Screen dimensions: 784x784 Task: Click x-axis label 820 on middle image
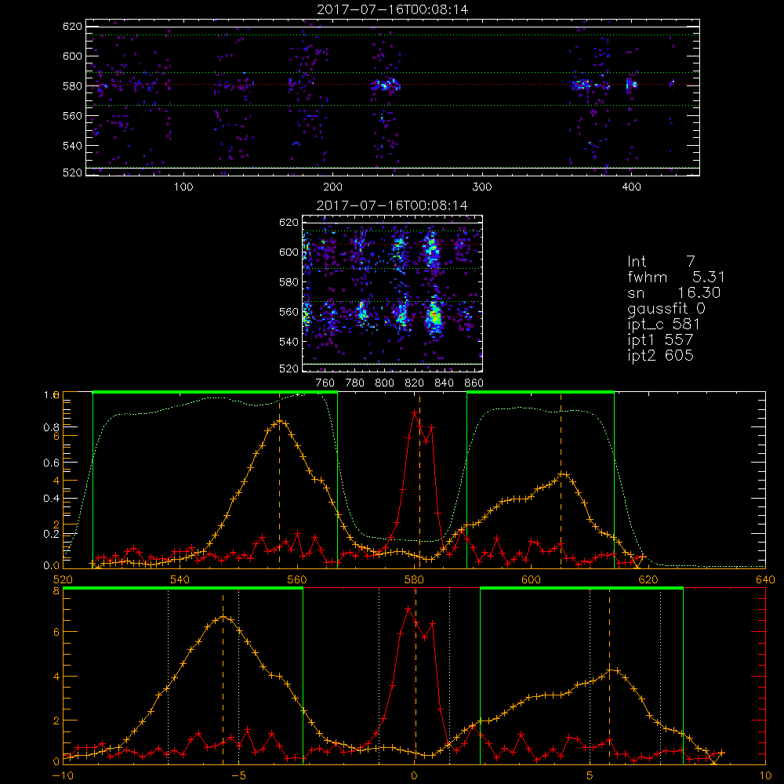[x=415, y=383]
